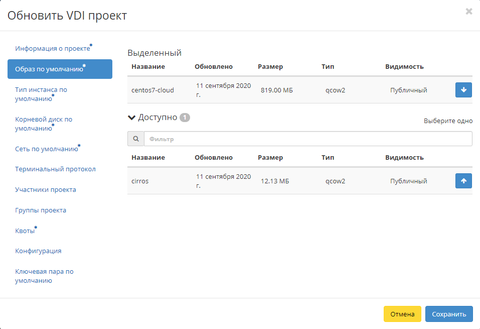Open the Информация о проекте tab
The image size is (480, 329).
pyautogui.click(x=53, y=49)
